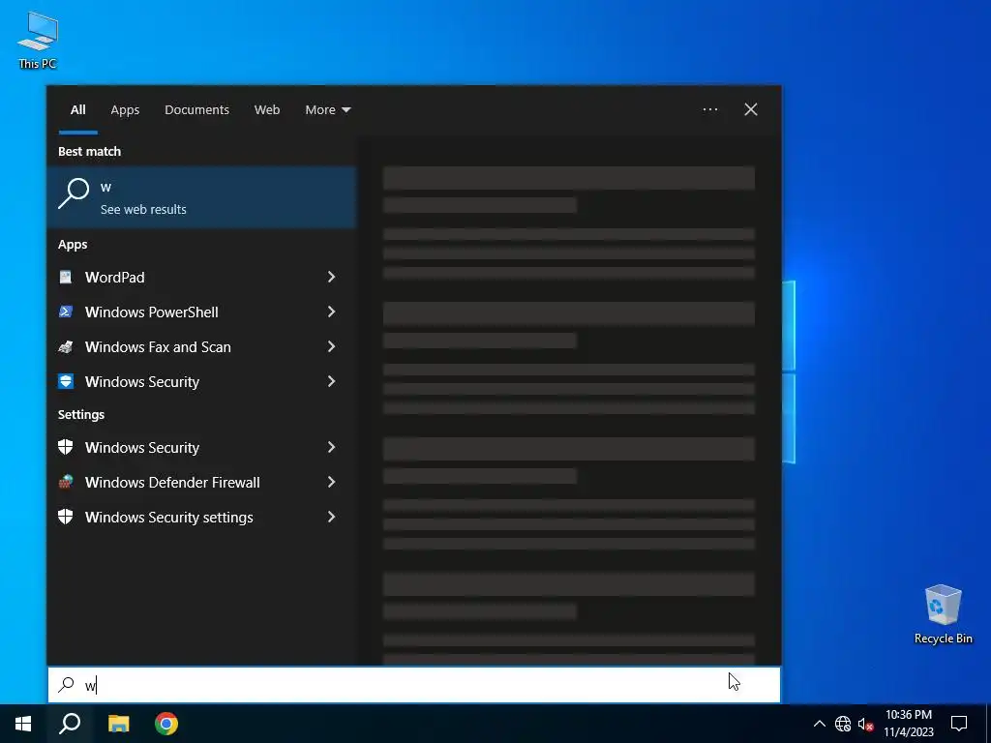The image size is (991, 743).
Task: Click the muted speaker volume icon
Action: coord(865,724)
